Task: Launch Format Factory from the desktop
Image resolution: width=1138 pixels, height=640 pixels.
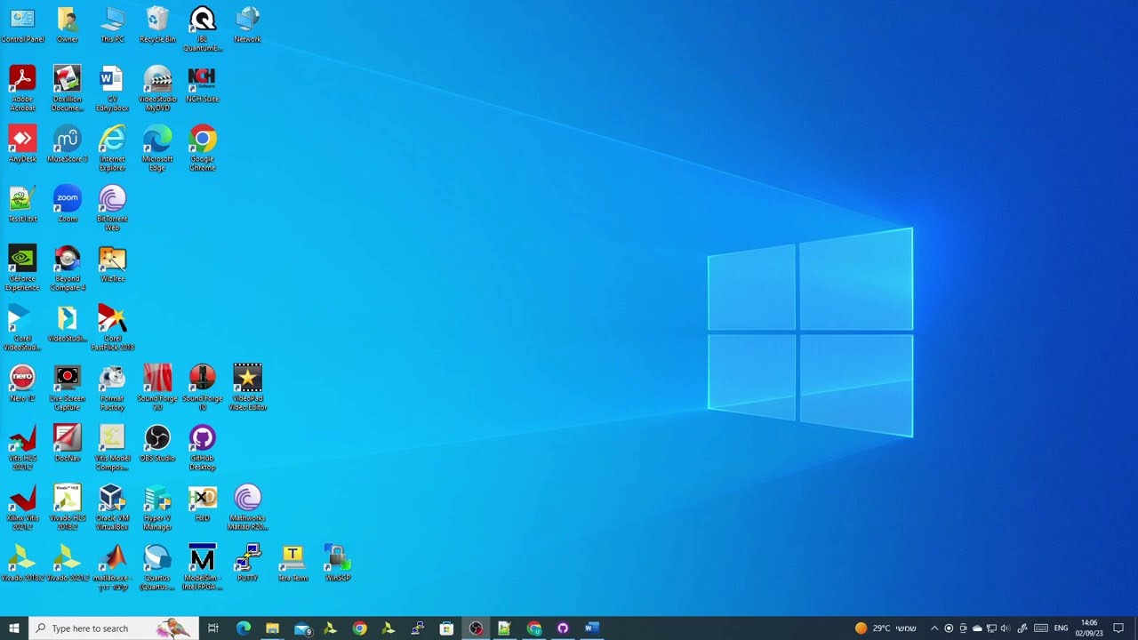Action: [112, 388]
